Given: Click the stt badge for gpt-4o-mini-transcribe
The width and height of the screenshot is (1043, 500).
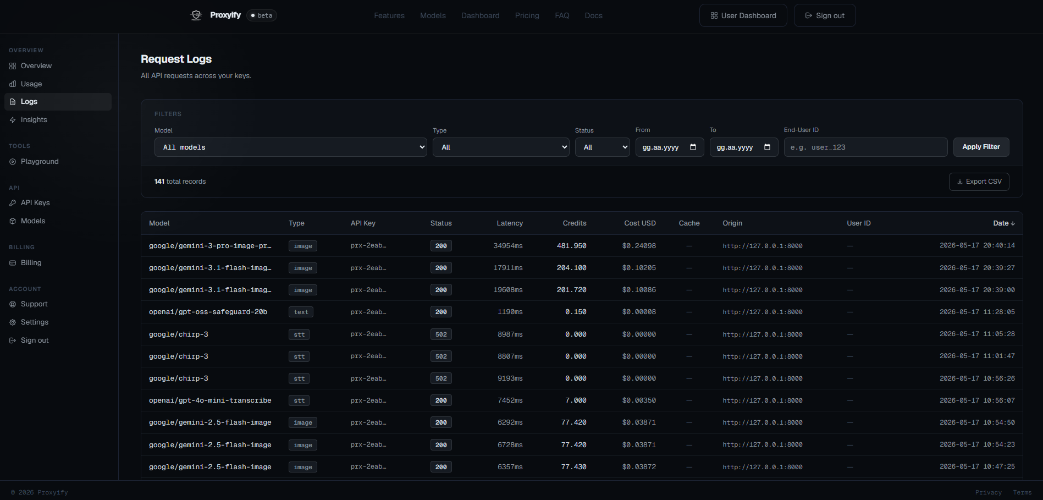Looking at the screenshot, I should [299, 400].
